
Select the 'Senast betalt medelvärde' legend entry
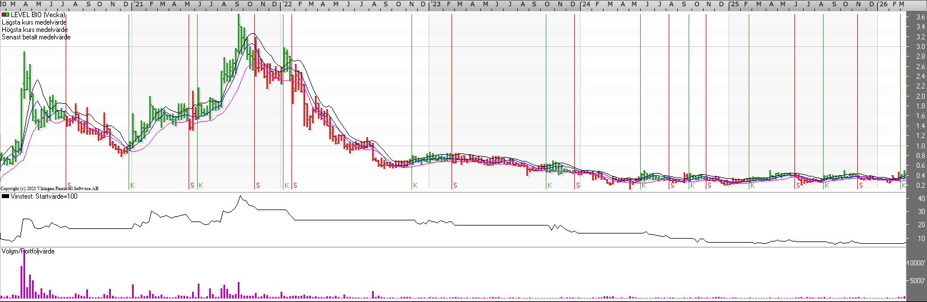click(36, 37)
